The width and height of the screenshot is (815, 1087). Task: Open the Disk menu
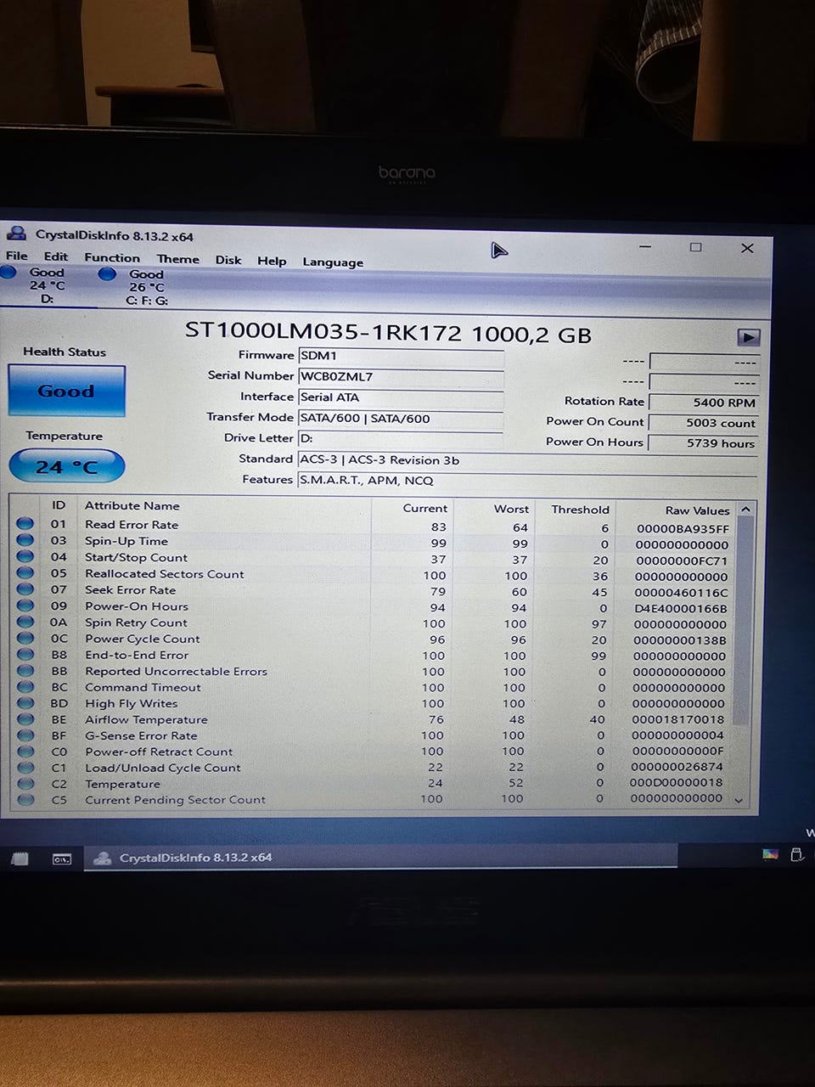point(228,260)
